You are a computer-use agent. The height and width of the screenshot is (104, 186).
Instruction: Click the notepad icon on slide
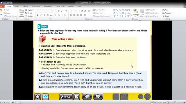[x=76, y=97]
